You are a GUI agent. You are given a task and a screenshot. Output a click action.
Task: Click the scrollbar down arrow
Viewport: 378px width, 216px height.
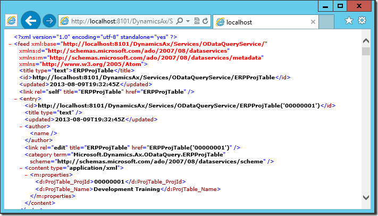[x=366, y=197]
